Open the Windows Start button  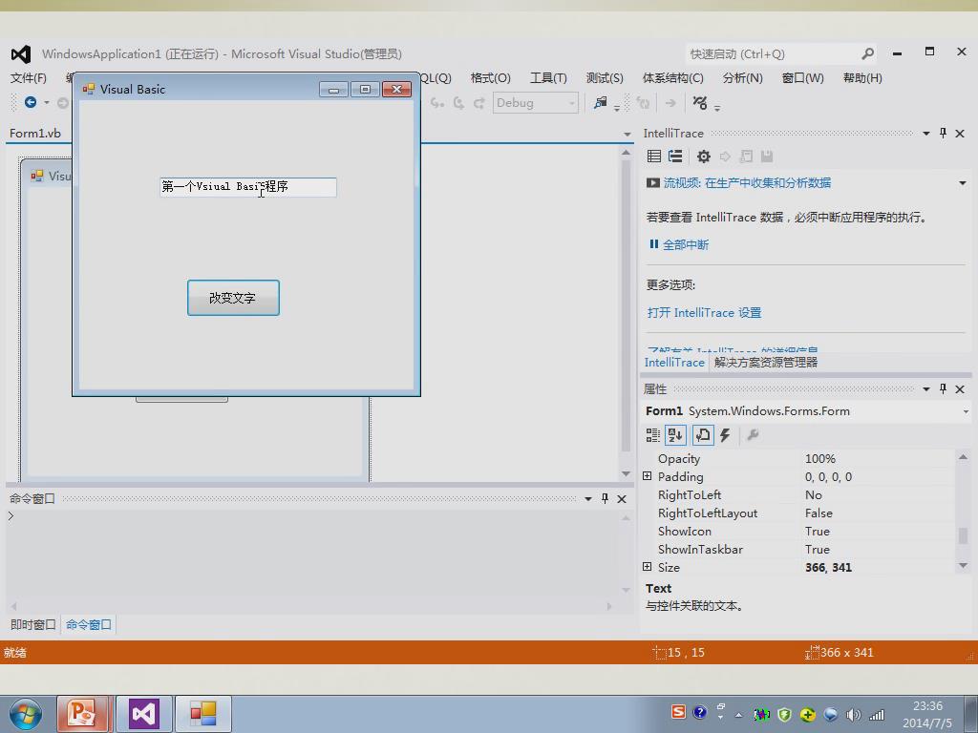pyautogui.click(x=25, y=714)
